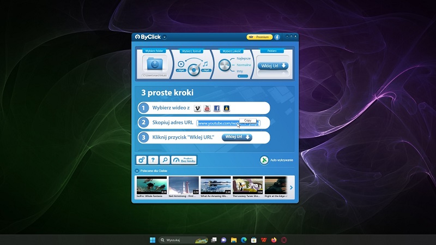Click the step 1 number circle
Screen dimensions: 436x245
click(143, 108)
